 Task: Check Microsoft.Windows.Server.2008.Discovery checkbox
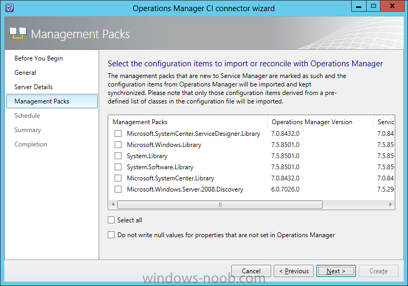click(x=118, y=189)
